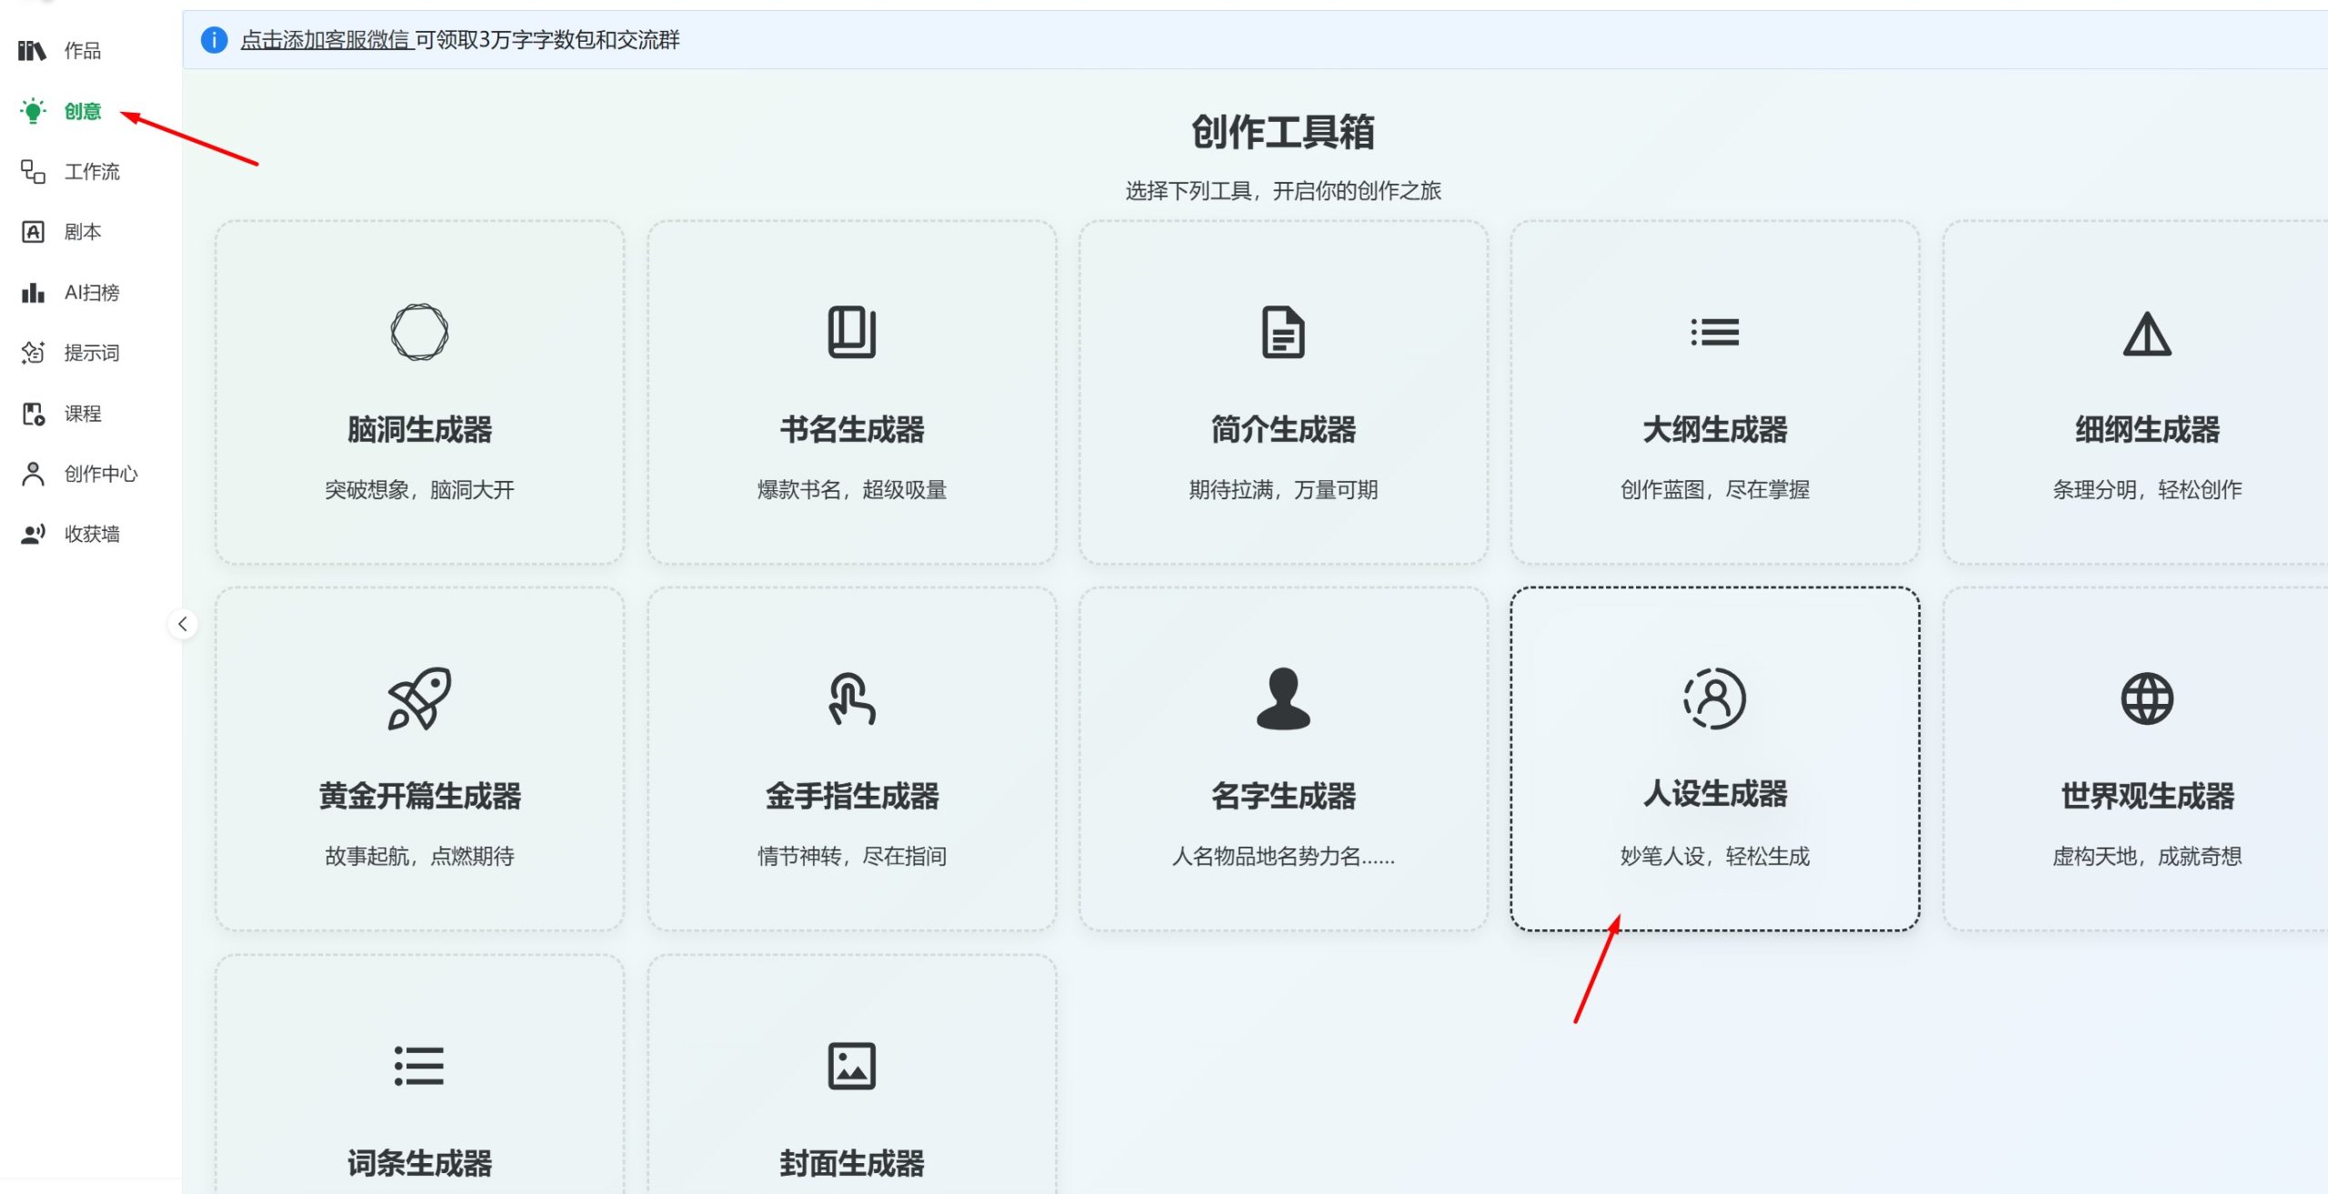2328x1194 pixels.
Task: Open the 工作流 workflow section
Action: pyautogui.click(x=92, y=172)
